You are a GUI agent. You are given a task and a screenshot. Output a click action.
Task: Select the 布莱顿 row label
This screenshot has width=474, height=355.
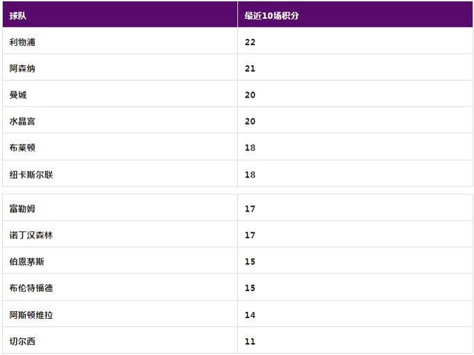click(22, 148)
